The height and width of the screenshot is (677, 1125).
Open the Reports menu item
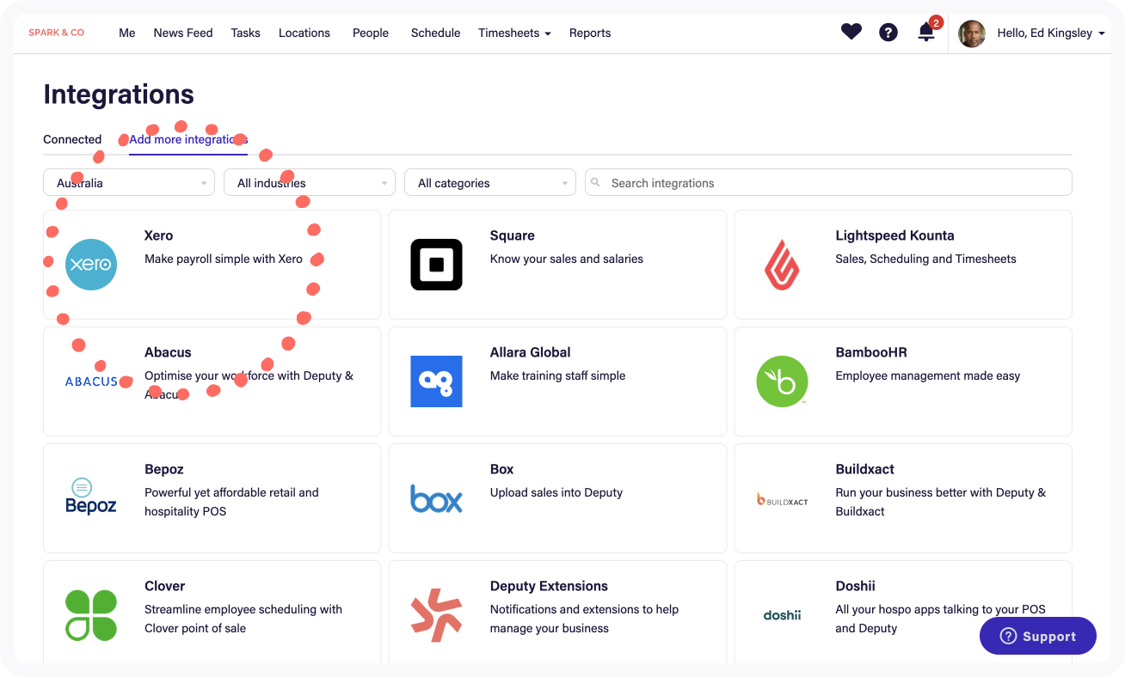click(590, 33)
